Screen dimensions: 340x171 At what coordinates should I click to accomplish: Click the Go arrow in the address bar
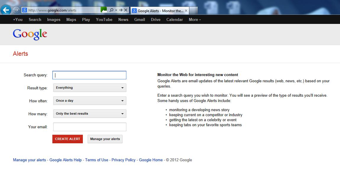121,10
